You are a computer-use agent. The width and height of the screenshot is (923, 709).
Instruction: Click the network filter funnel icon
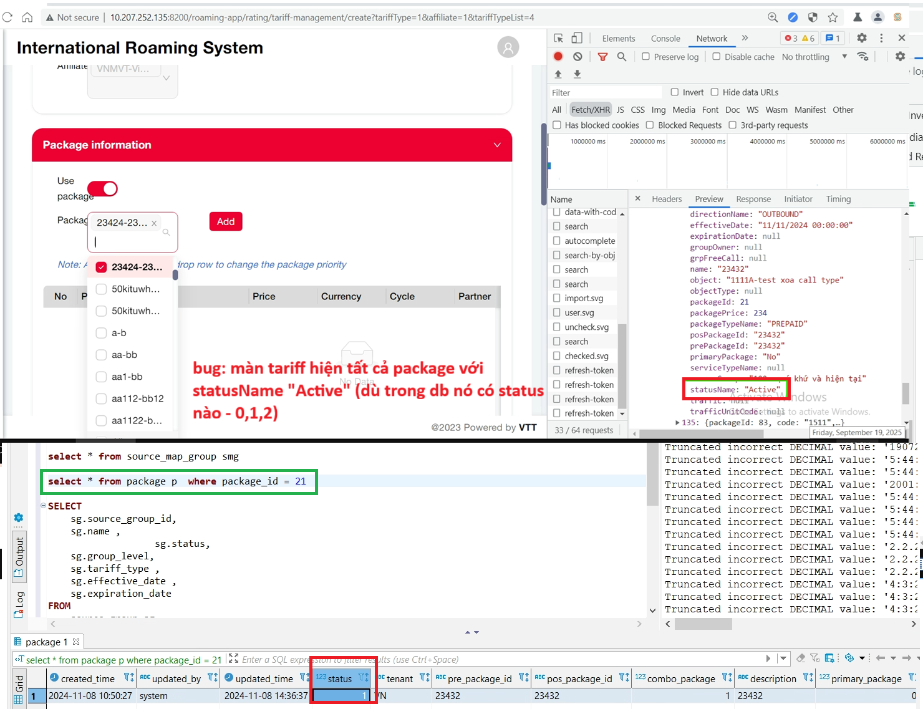[x=602, y=57]
